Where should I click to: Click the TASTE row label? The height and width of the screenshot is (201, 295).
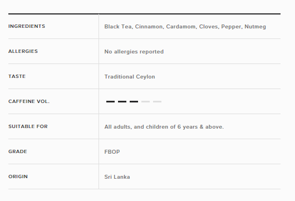17,76
